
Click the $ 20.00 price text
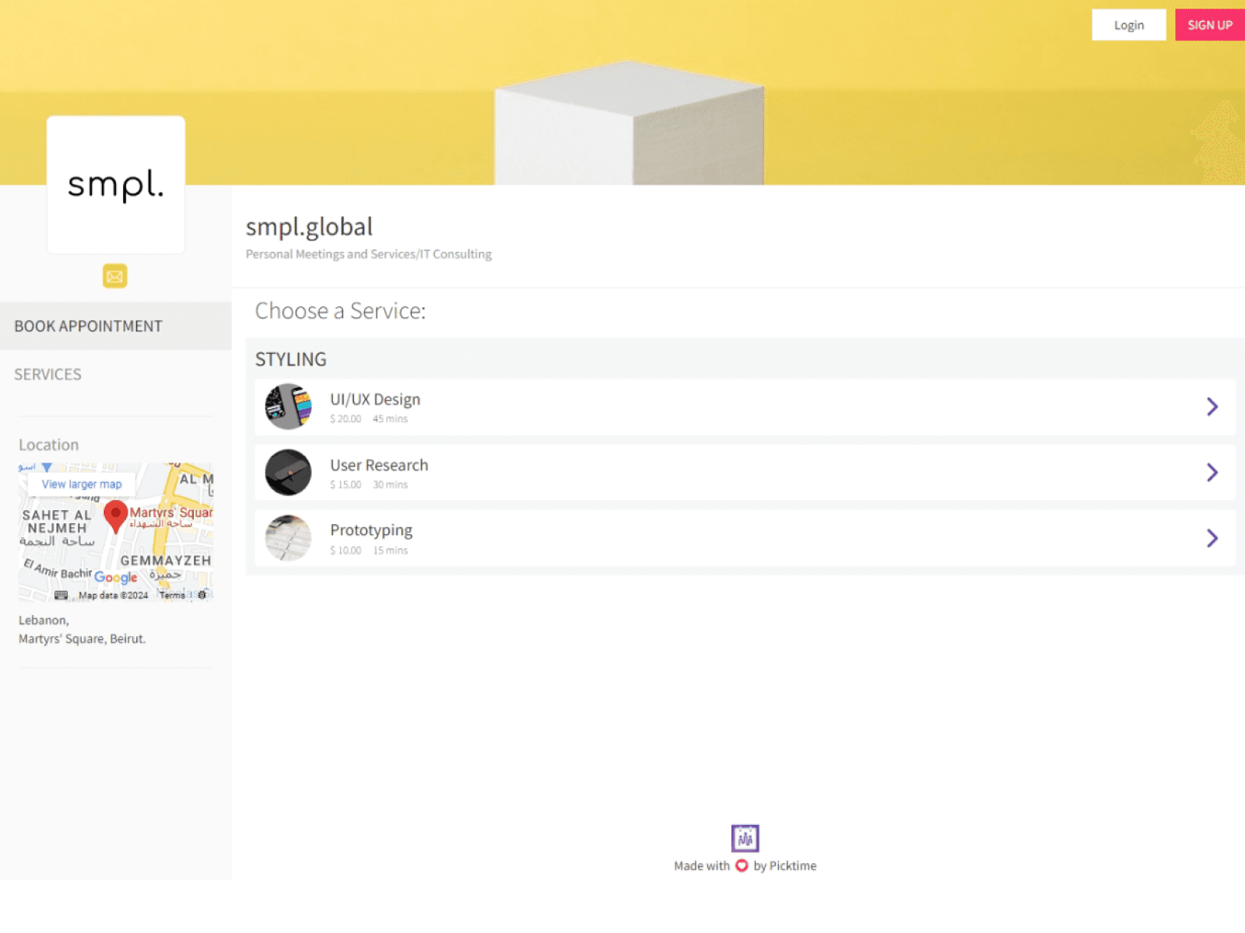click(x=345, y=419)
